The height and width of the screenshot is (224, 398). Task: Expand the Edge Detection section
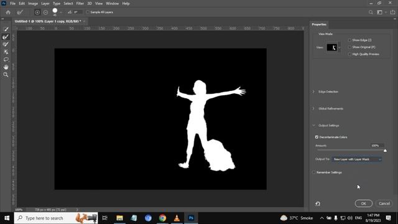click(x=313, y=91)
